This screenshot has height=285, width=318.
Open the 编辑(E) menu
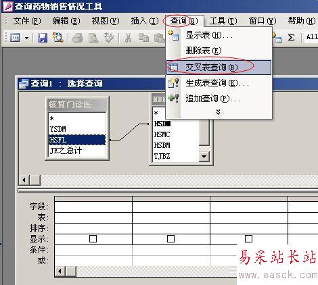pos(66,21)
